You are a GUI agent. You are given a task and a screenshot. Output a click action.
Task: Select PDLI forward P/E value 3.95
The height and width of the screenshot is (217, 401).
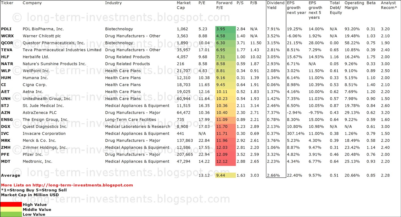tap(225, 29)
